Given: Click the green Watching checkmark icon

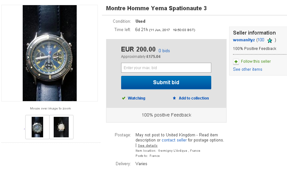Looking at the screenshot, I should click(124, 98).
